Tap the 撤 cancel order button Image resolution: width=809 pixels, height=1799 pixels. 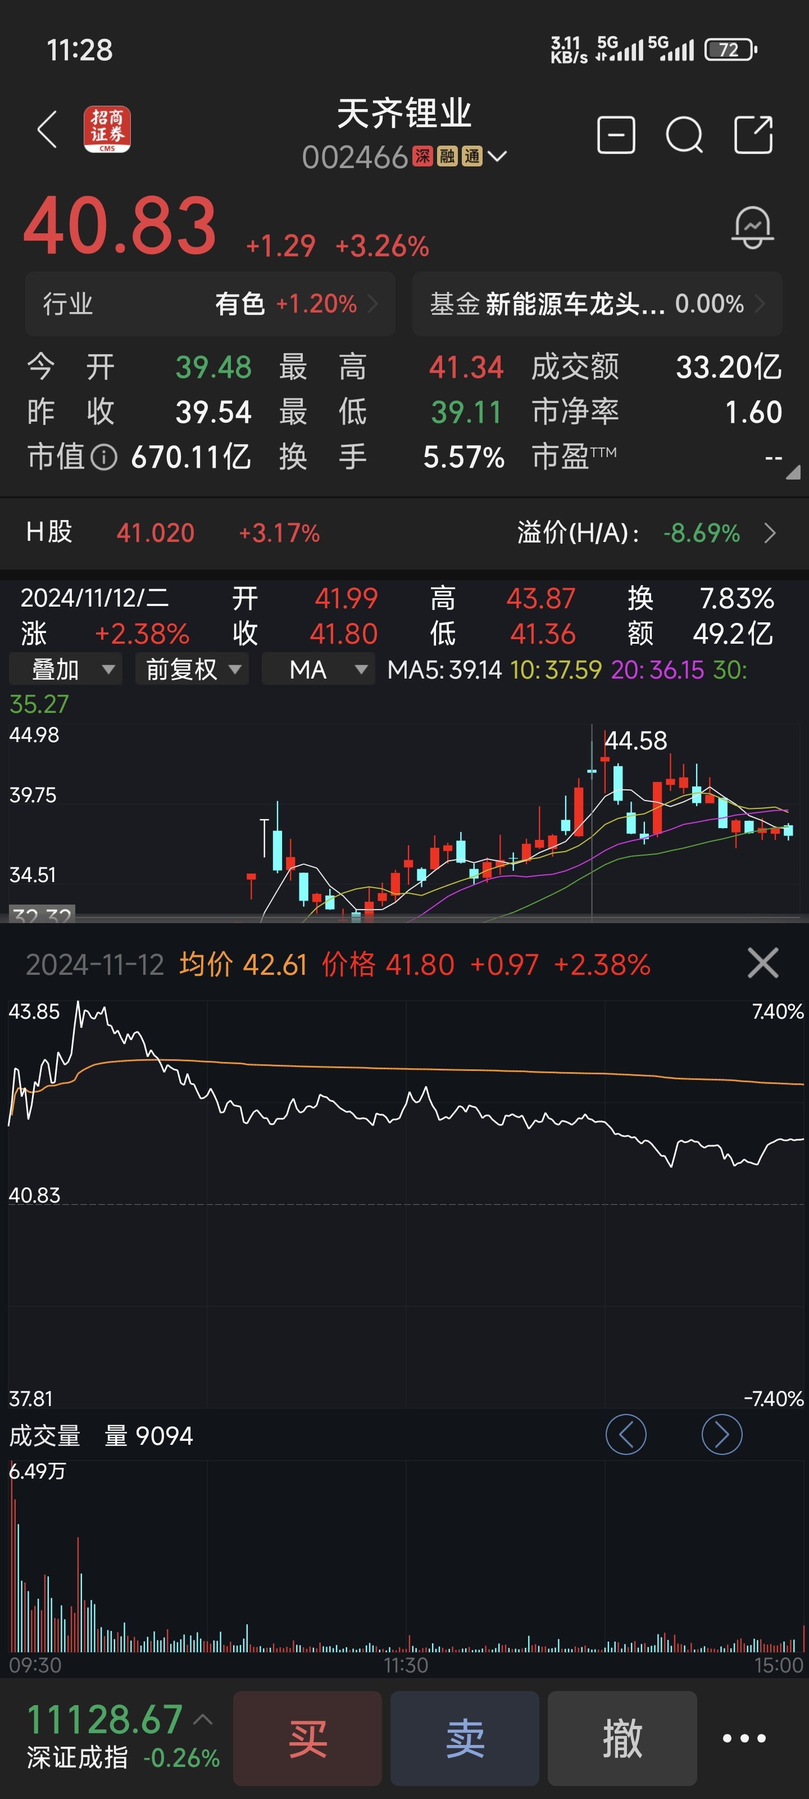point(622,1738)
